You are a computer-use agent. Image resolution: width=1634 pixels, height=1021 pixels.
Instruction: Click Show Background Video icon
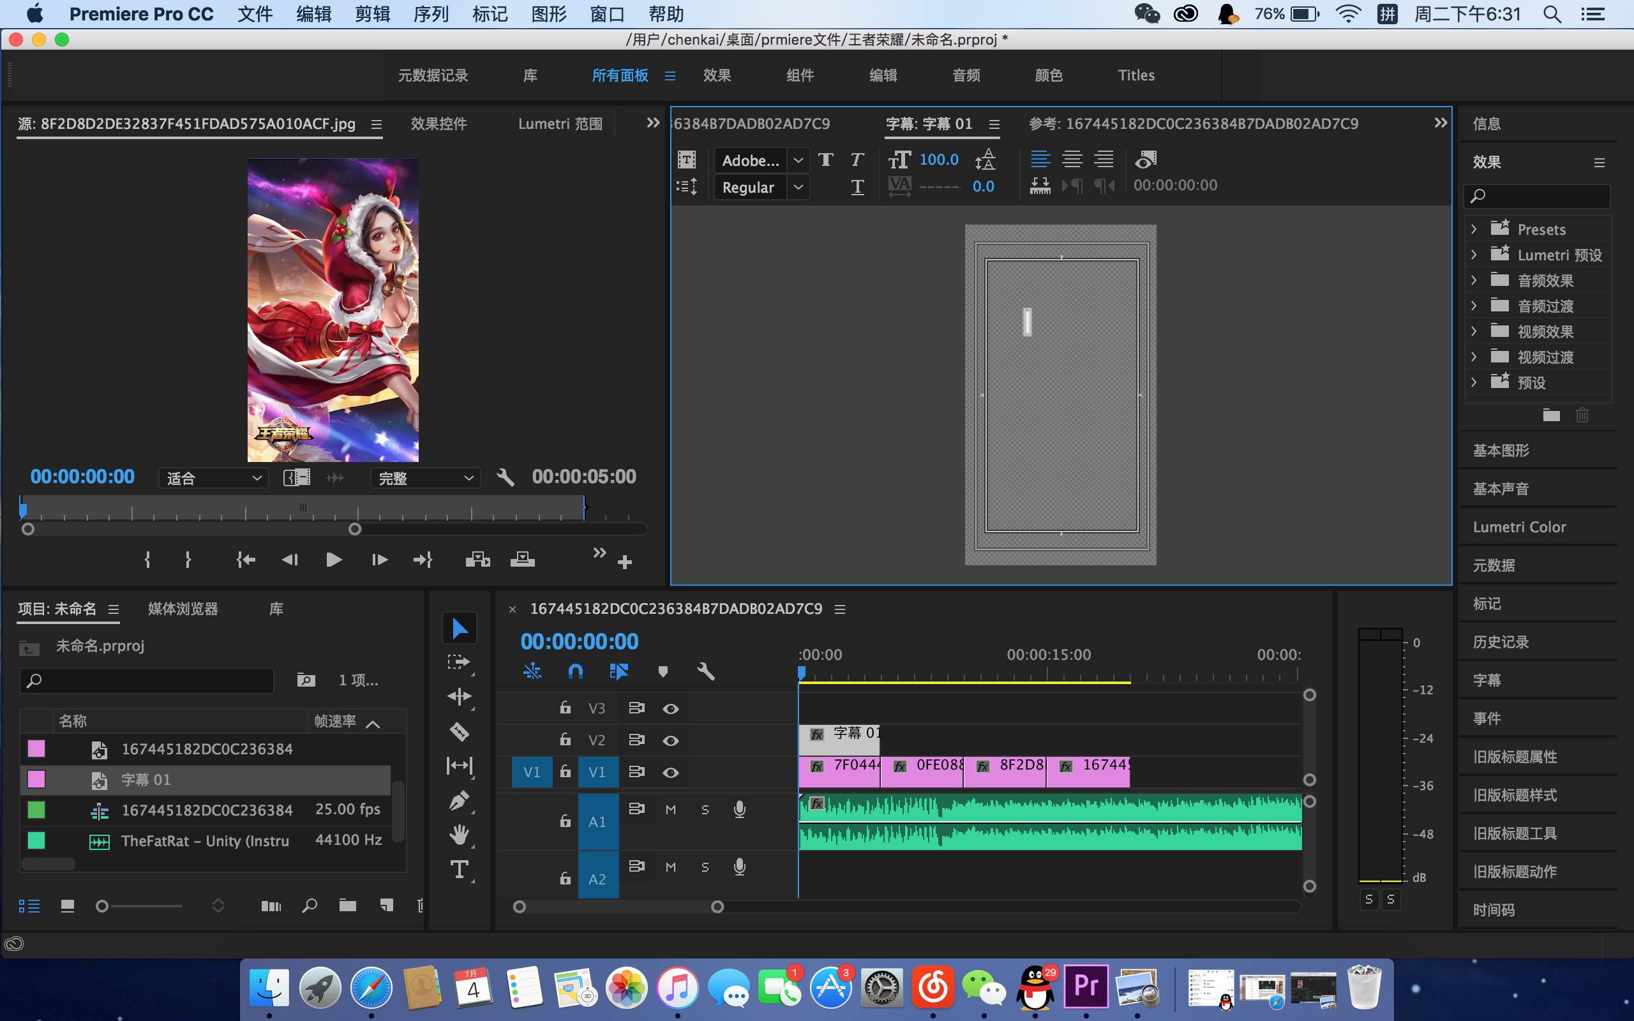click(x=1146, y=160)
